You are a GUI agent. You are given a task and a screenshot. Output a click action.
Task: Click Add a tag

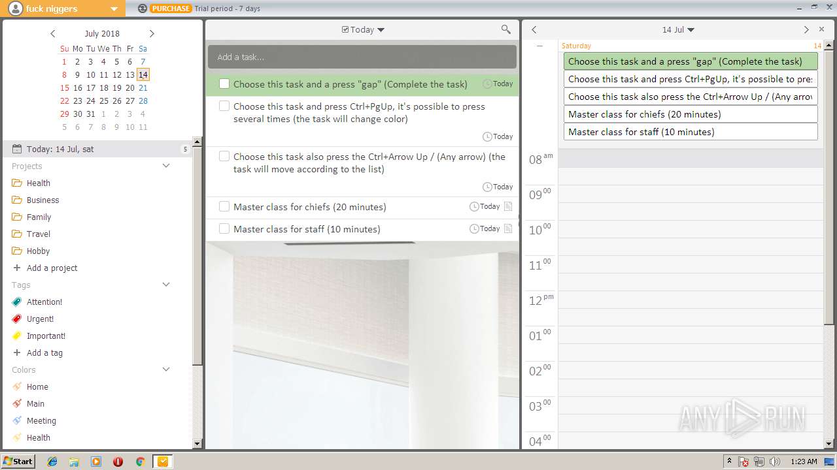click(44, 352)
